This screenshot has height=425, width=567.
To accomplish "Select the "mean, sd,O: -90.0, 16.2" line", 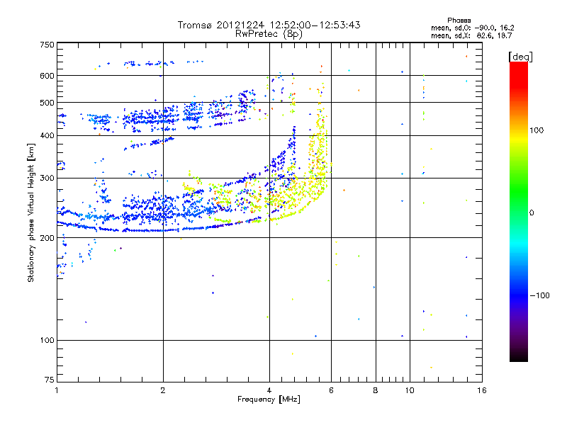I will click(x=472, y=28).
